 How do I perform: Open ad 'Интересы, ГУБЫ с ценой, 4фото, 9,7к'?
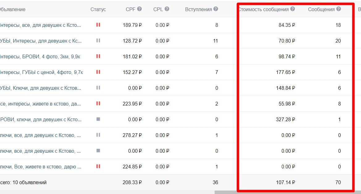click(41, 72)
